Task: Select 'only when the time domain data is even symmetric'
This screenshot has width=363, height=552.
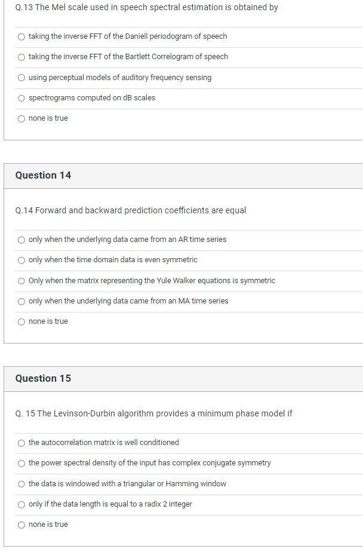Action: click(22, 260)
